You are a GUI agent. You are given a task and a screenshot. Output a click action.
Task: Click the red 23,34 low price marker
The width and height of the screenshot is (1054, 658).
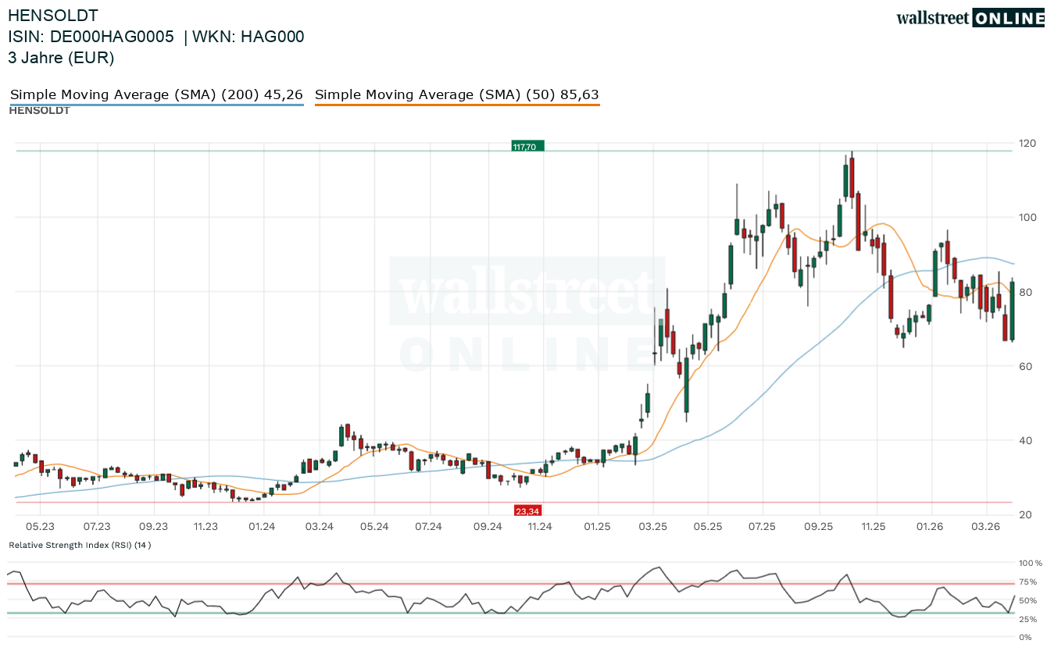[527, 510]
